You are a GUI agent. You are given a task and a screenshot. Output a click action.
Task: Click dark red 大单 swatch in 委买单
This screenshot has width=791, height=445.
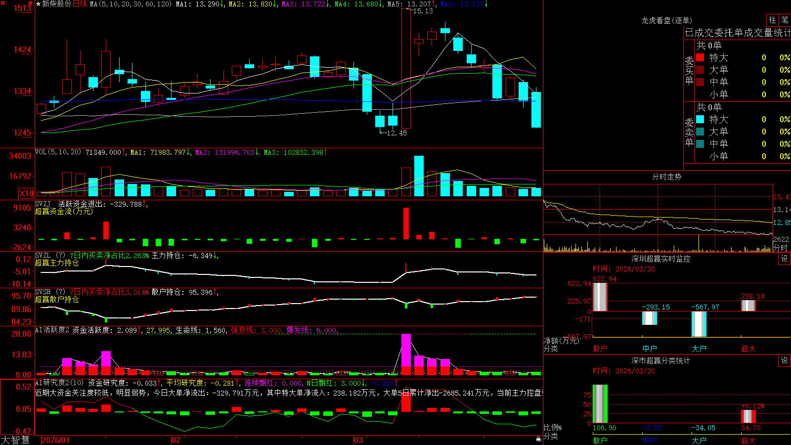coord(700,70)
